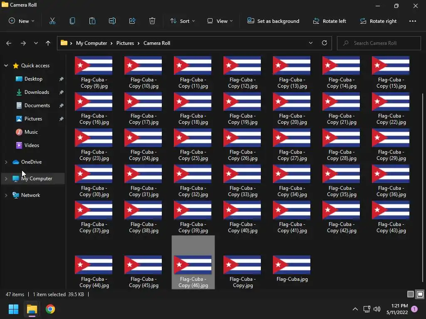
Task: Click folder icon in address bar
Action: [64, 43]
